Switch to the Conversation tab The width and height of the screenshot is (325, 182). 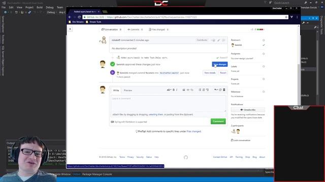[111, 29]
